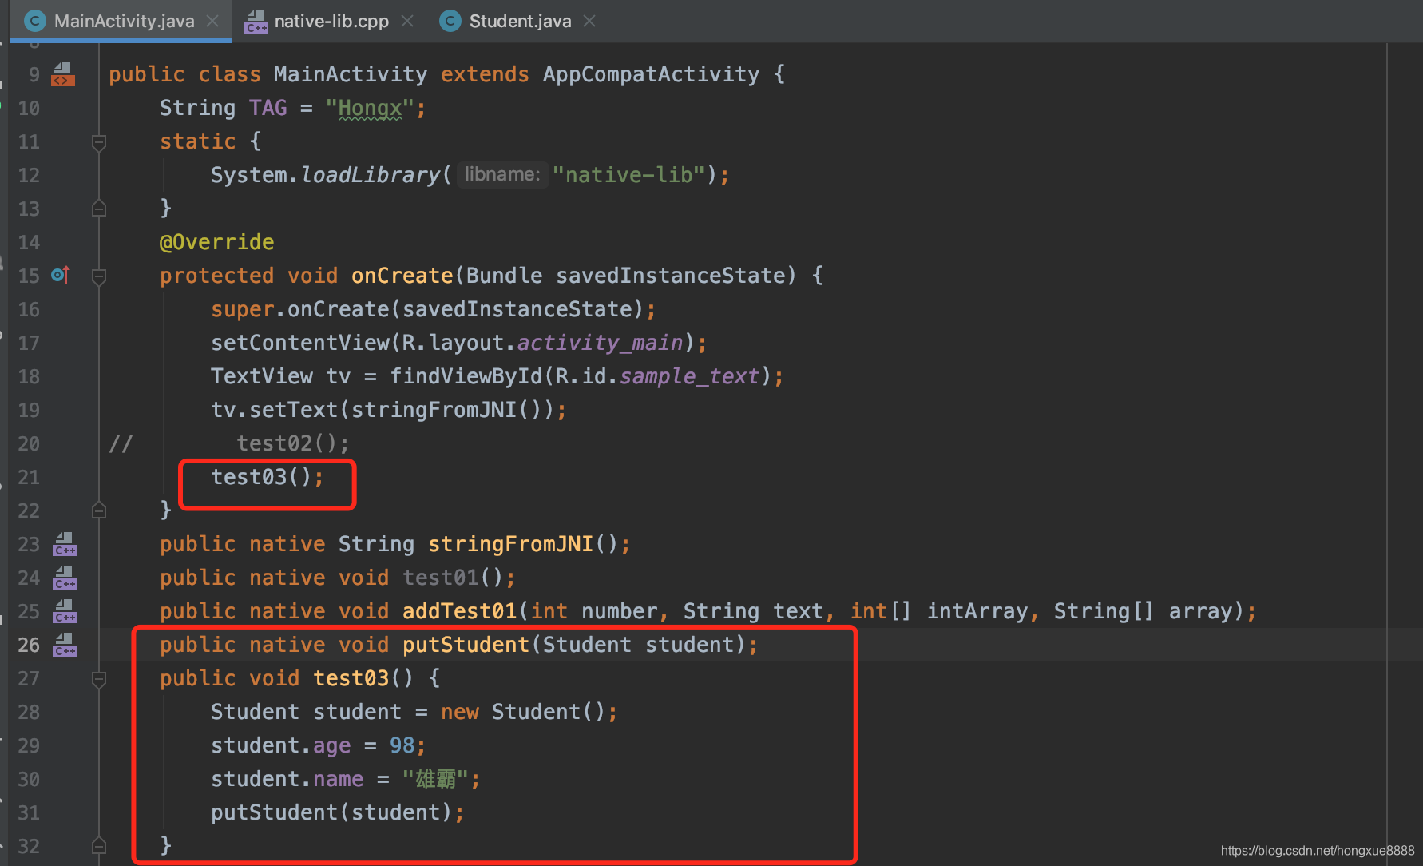Switch to the MainActivity.java tab
1423x866 pixels.
point(121,21)
